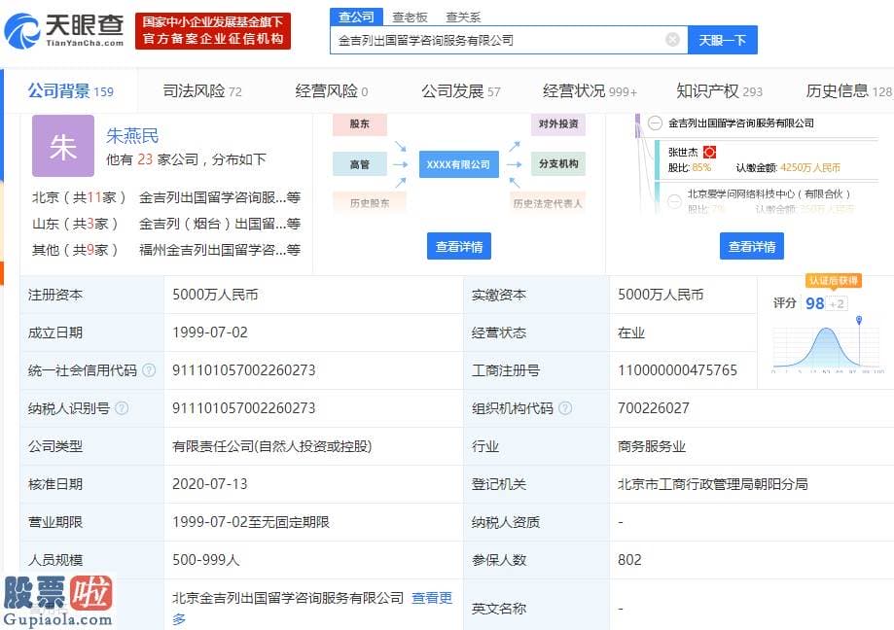Viewport: 894px width, 630px height.
Task: Open the 经营风险 tab
Action: click(332, 91)
